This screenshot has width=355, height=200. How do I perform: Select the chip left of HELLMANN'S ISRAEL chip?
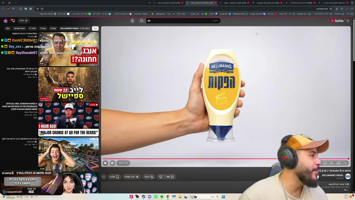pos(53,28)
